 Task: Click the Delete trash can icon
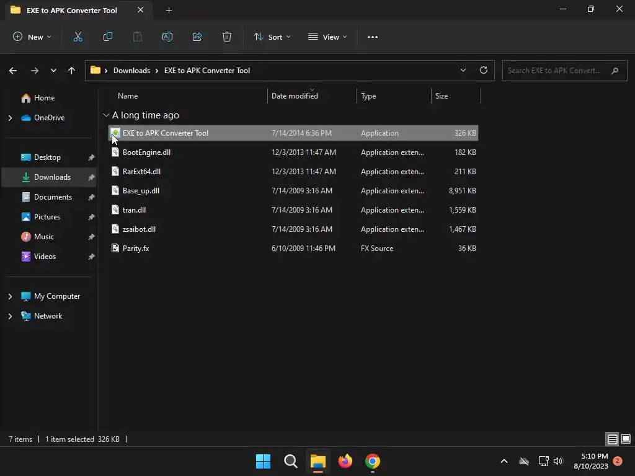(227, 37)
